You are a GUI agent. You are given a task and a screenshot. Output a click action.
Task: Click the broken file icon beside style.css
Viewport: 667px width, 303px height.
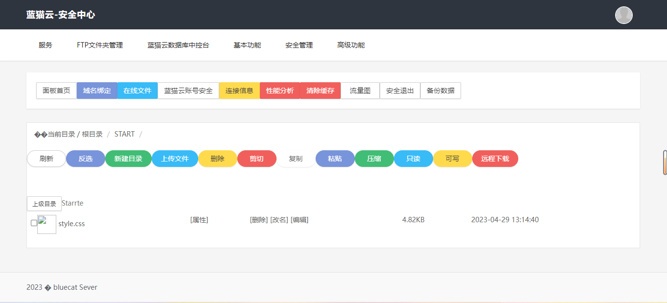[x=46, y=224]
